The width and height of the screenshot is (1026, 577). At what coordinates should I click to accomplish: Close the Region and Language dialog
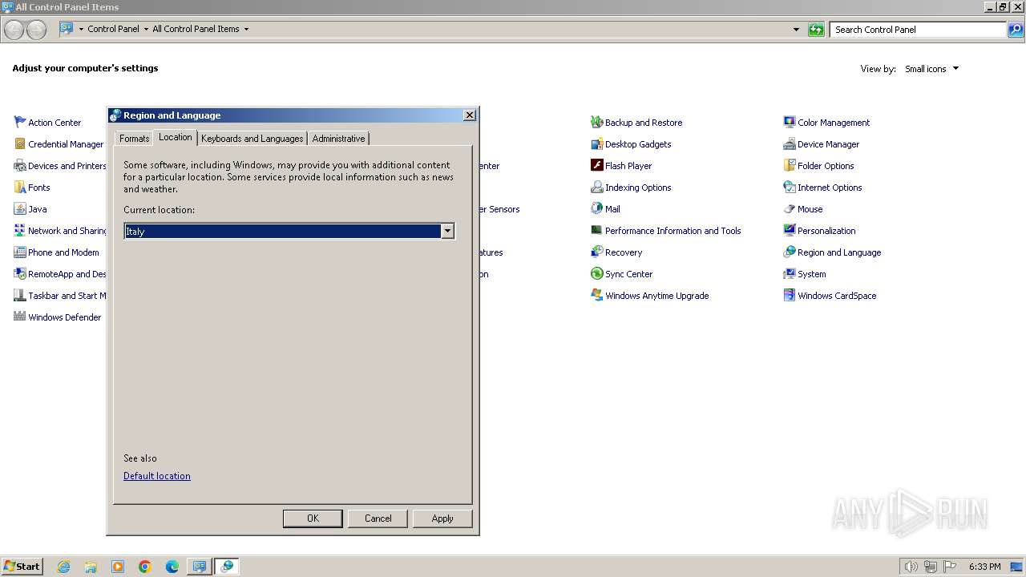coord(470,115)
